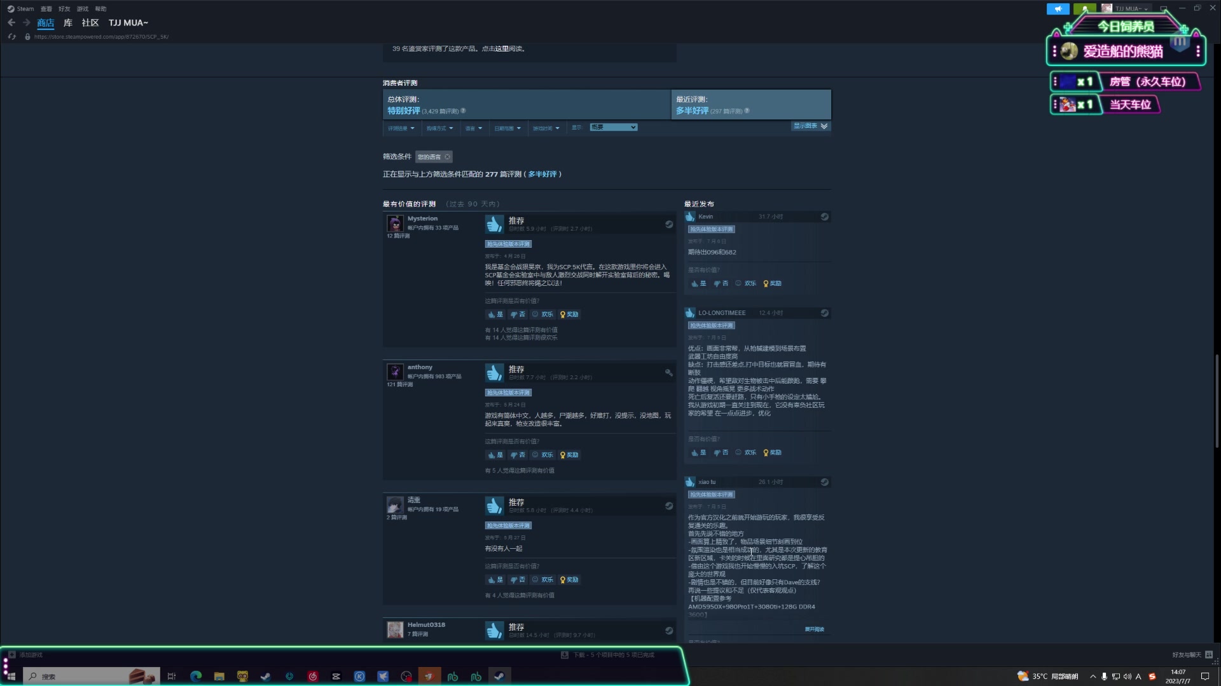
Task: Mark Kevin's review as helpful (是)
Action: (698, 283)
